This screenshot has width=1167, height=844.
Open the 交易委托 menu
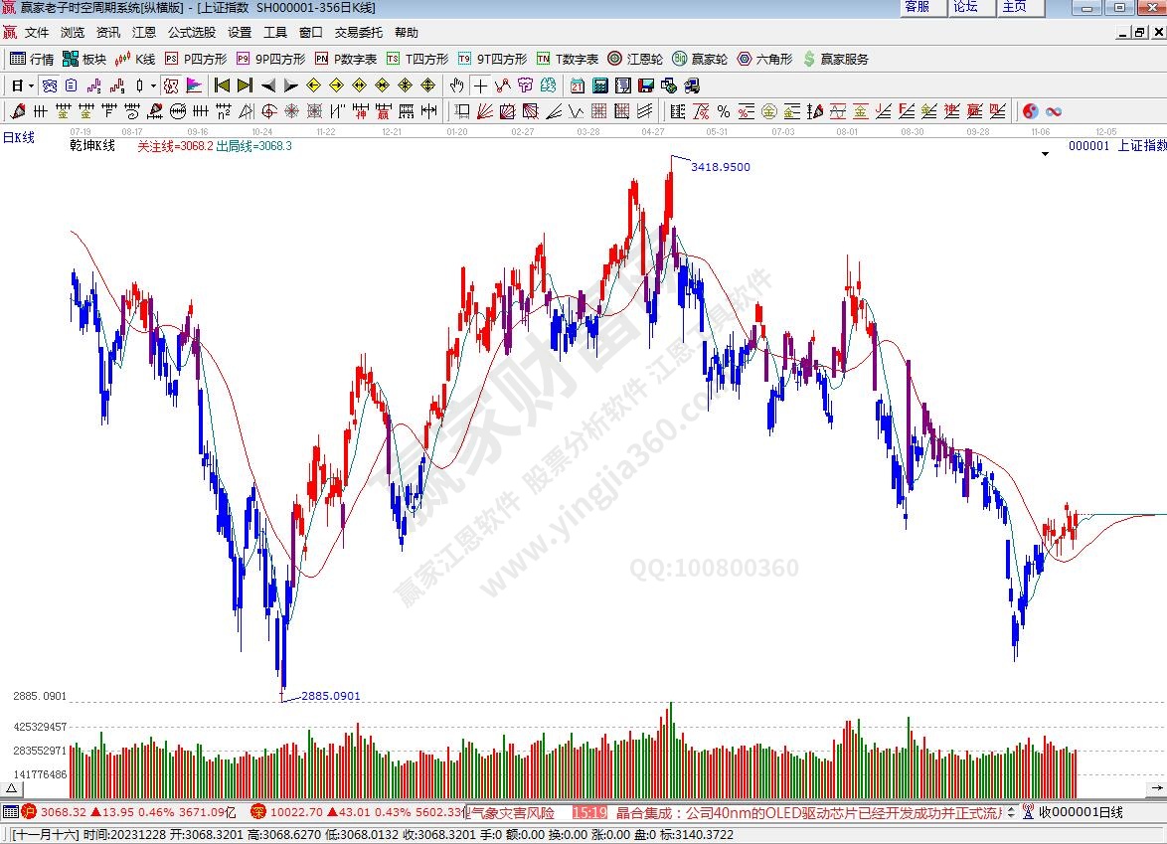[358, 32]
